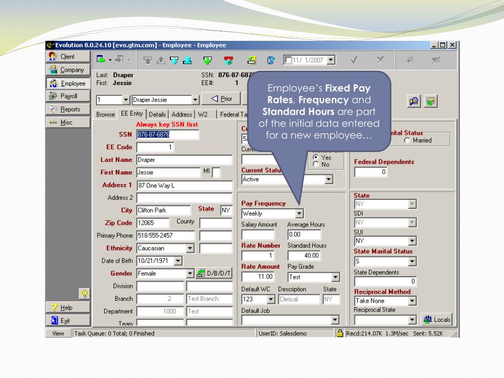Click the green picture icon at upper right
Viewport: 504px width, 378px height.
tap(431, 101)
